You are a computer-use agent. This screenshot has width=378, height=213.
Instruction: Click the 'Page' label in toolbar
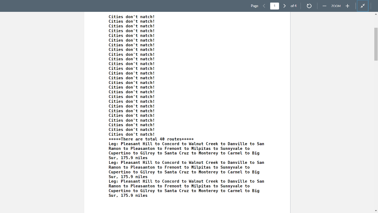(x=254, y=6)
